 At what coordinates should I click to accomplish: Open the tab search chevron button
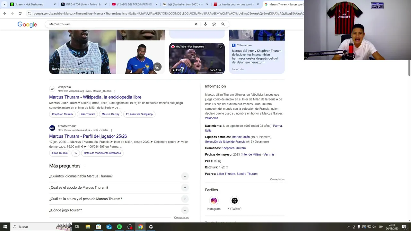pos(4,4)
